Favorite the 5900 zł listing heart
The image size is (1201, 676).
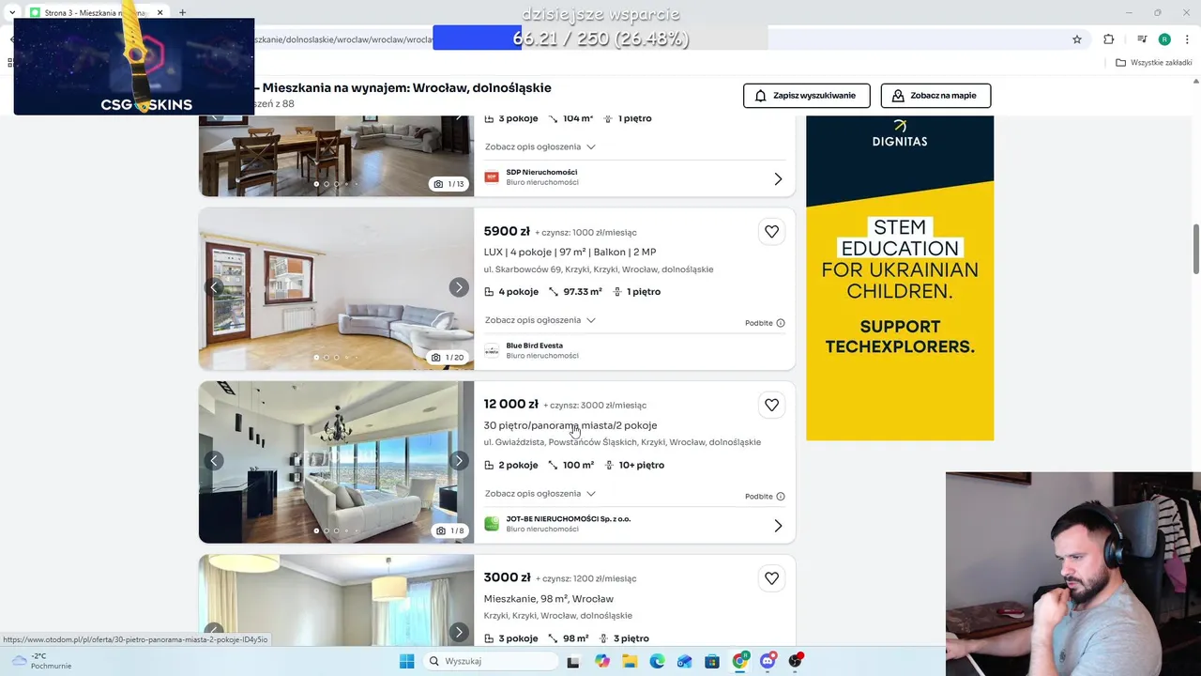(771, 232)
